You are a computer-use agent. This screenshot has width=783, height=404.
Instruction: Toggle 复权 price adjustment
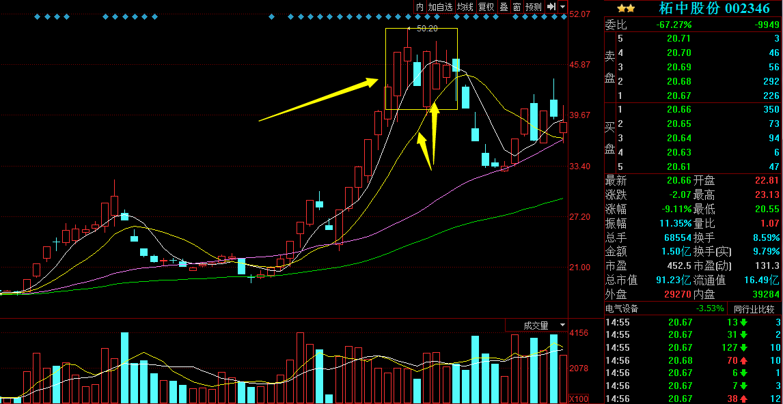[x=486, y=7]
